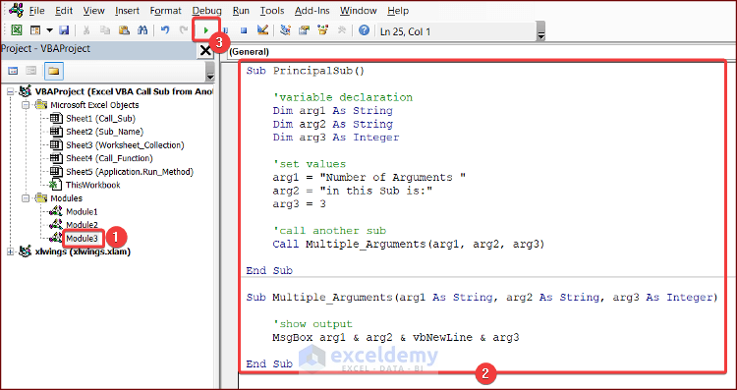Click the 'MsgBox arg1 & arg2 & vbNewLine & arg3' line

coord(396,337)
